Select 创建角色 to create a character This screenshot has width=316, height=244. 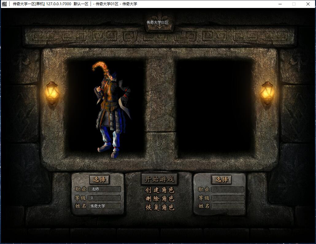pos(160,190)
